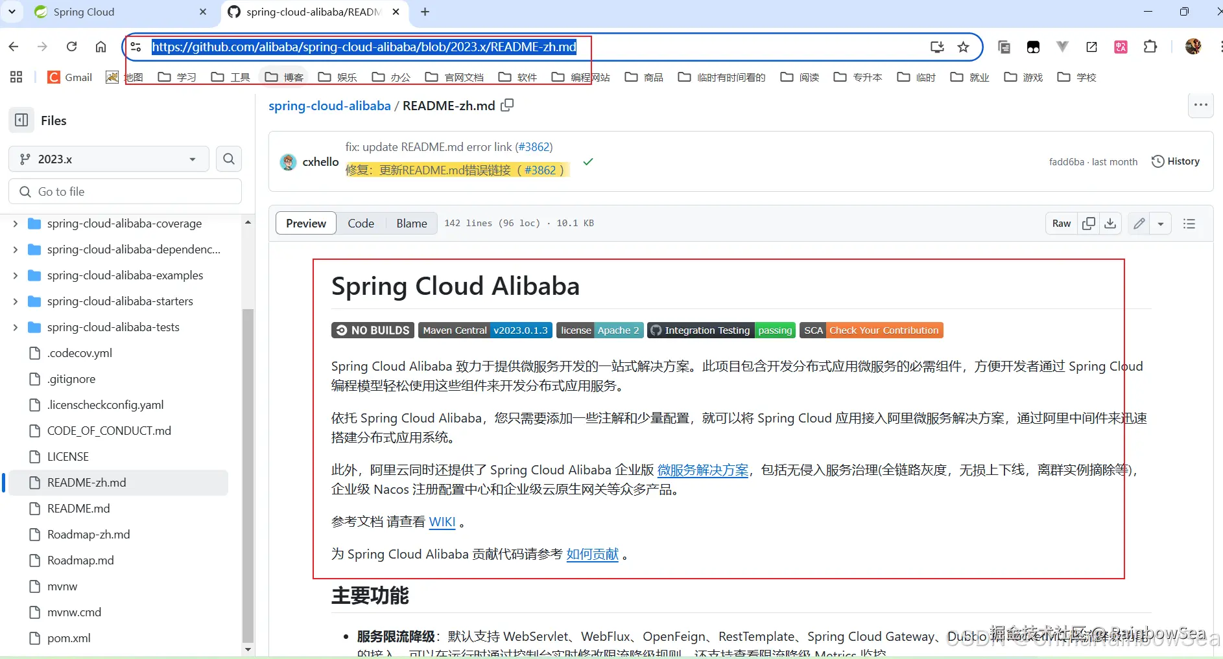Screen dimensions: 1223x659
Task: Close the spring-cloud-alibaba README tab
Action: point(396,12)
